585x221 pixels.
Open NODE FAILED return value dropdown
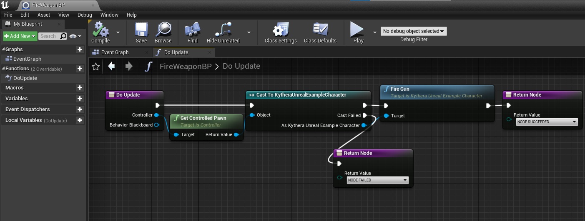pos(377,180)
